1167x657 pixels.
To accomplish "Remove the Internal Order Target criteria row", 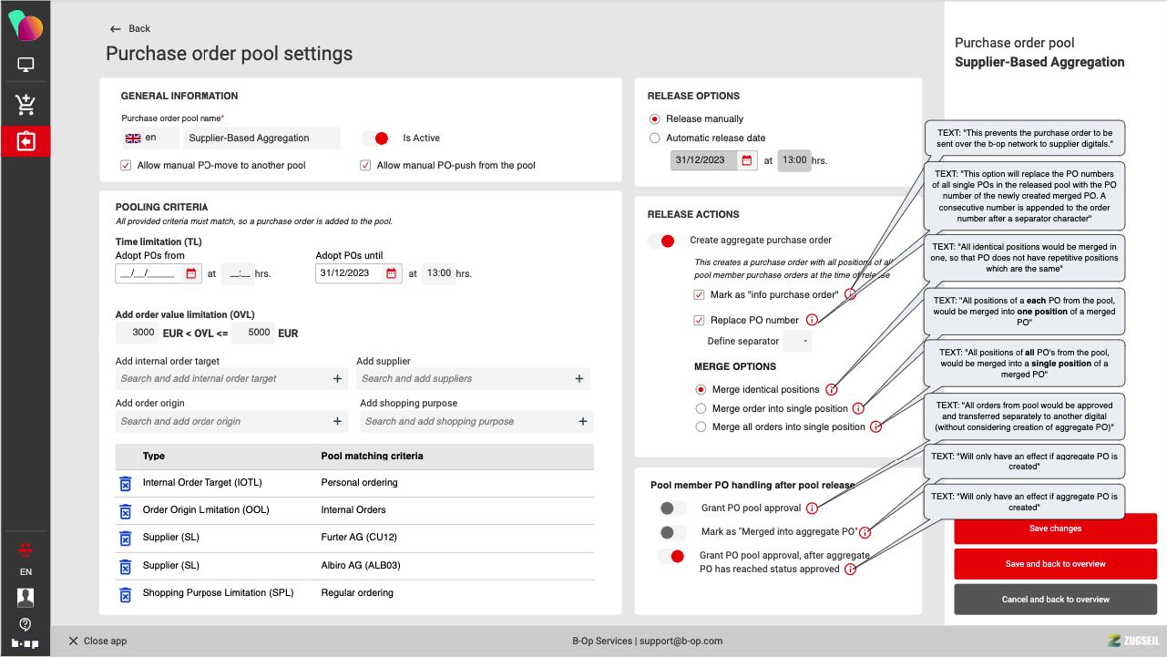I will click(126, 483).
